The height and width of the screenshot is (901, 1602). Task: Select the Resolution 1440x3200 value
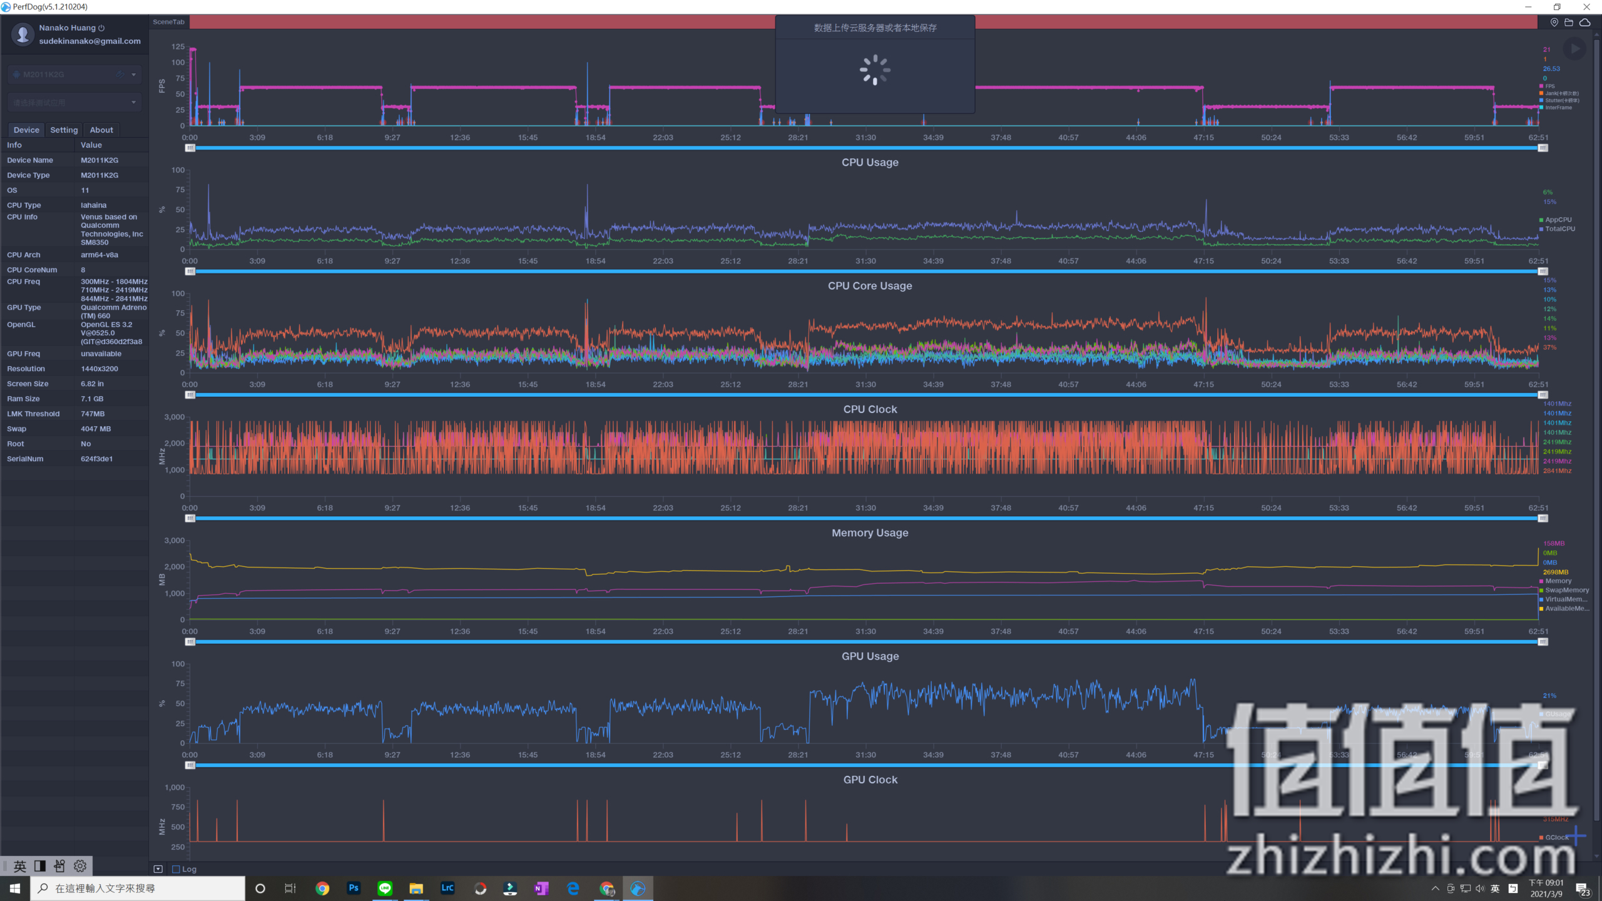point(99,369)
